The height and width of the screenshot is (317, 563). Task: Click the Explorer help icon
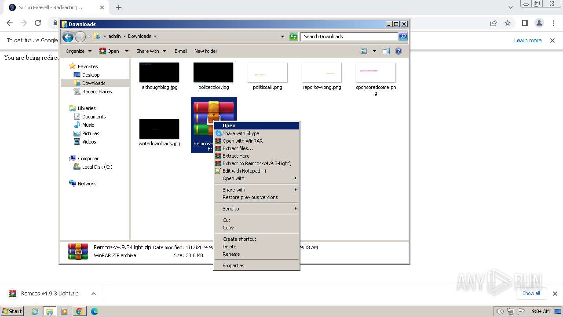tap(398, 51)
